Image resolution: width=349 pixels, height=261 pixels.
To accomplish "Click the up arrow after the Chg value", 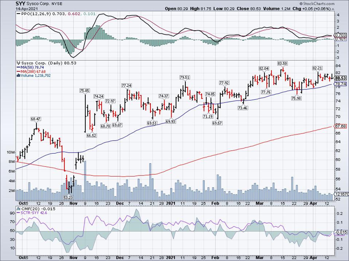I will [333, 9].
